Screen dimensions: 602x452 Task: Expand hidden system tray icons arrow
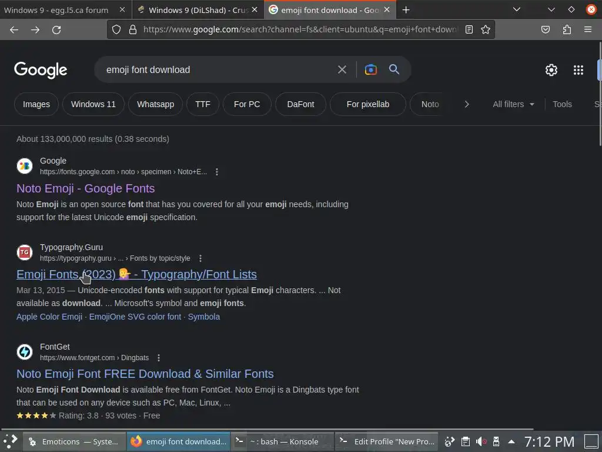coord(511,441)
